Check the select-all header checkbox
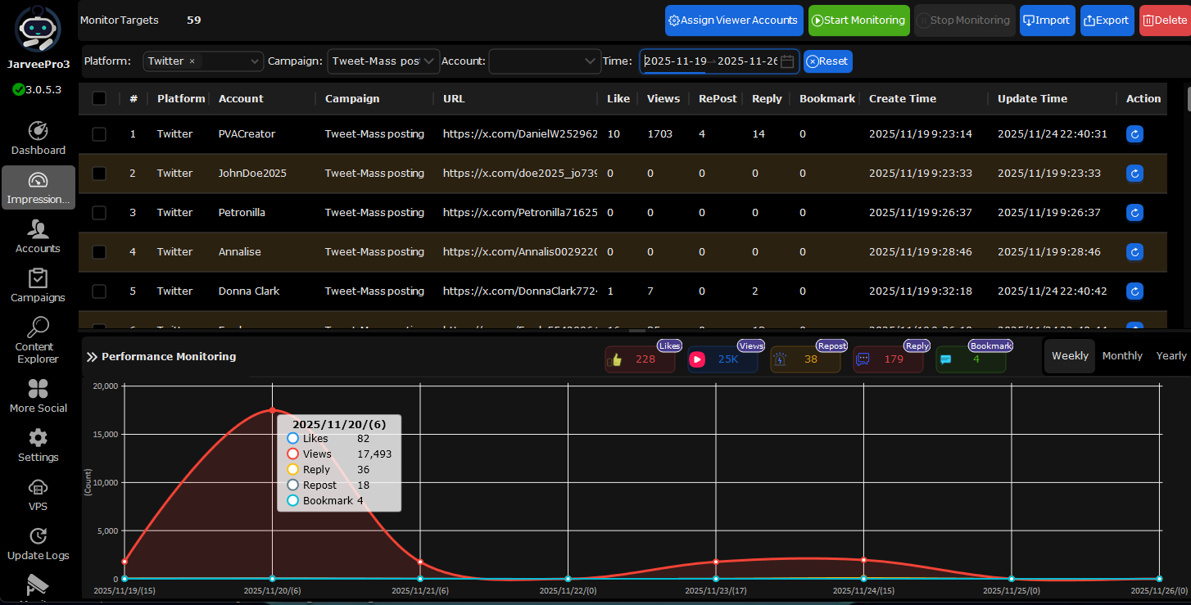This screenshot has height=605, width=1191. (x=99, y=98)
